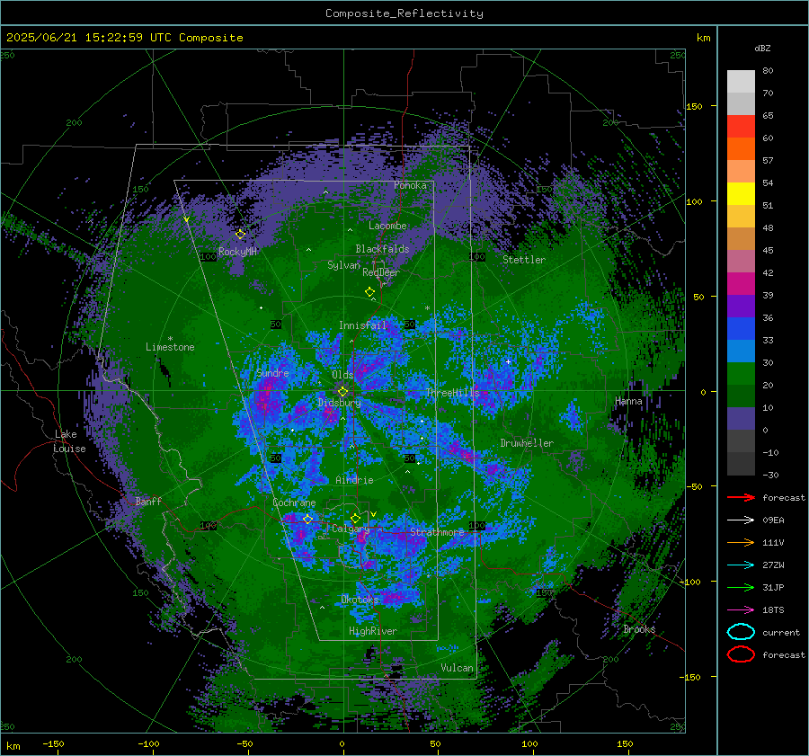Click the -150 tick on bottom axis

[x=53, y=743]
